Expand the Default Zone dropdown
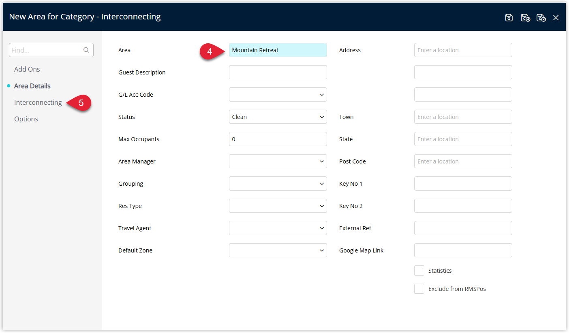The image size is (569, 333). (278, 250)
